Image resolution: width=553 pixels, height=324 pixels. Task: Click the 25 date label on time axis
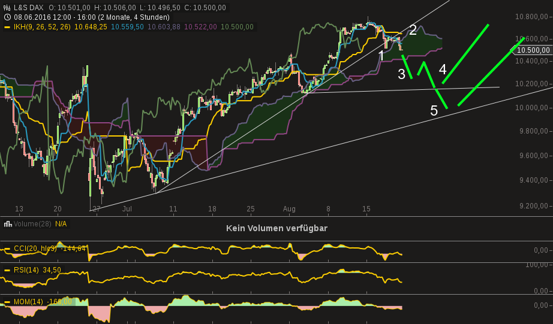pos(250,209)
